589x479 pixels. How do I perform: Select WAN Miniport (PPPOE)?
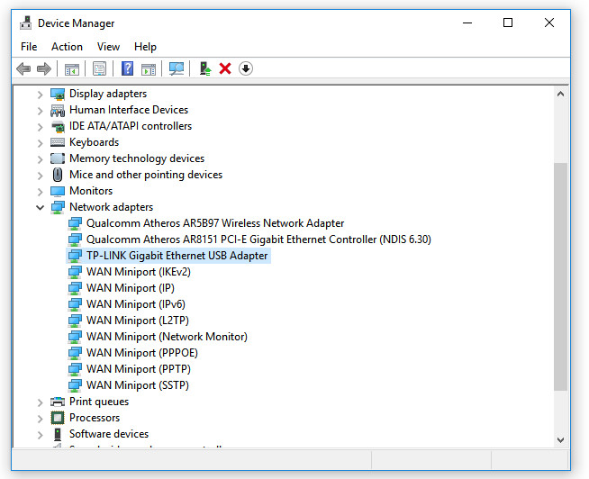pyautogui.click(x=142, y=352)
